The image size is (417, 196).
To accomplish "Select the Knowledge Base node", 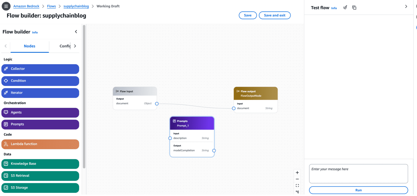I will [x=40, y=164].
